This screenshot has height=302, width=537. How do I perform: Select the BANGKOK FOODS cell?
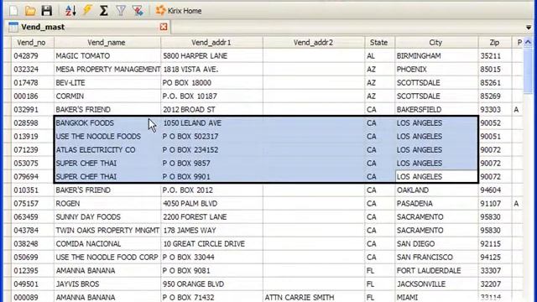click(x=107, y=123)
